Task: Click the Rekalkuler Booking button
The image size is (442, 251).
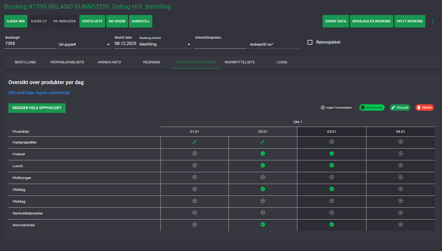Action: pos(371,21)
